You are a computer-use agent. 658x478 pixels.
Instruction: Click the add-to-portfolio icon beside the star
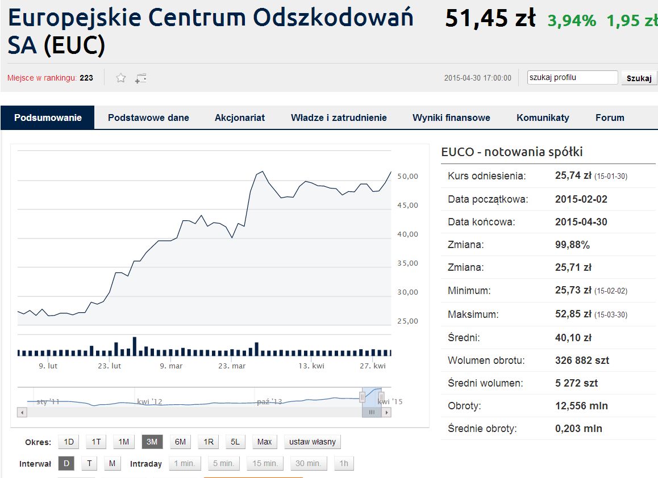[140, 78]
